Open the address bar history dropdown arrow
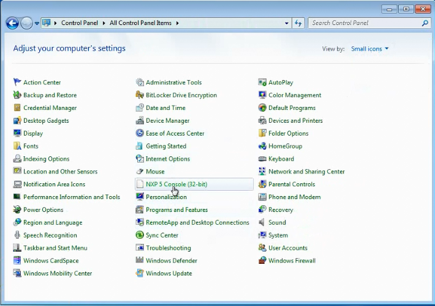 click(x=287, y=23)
